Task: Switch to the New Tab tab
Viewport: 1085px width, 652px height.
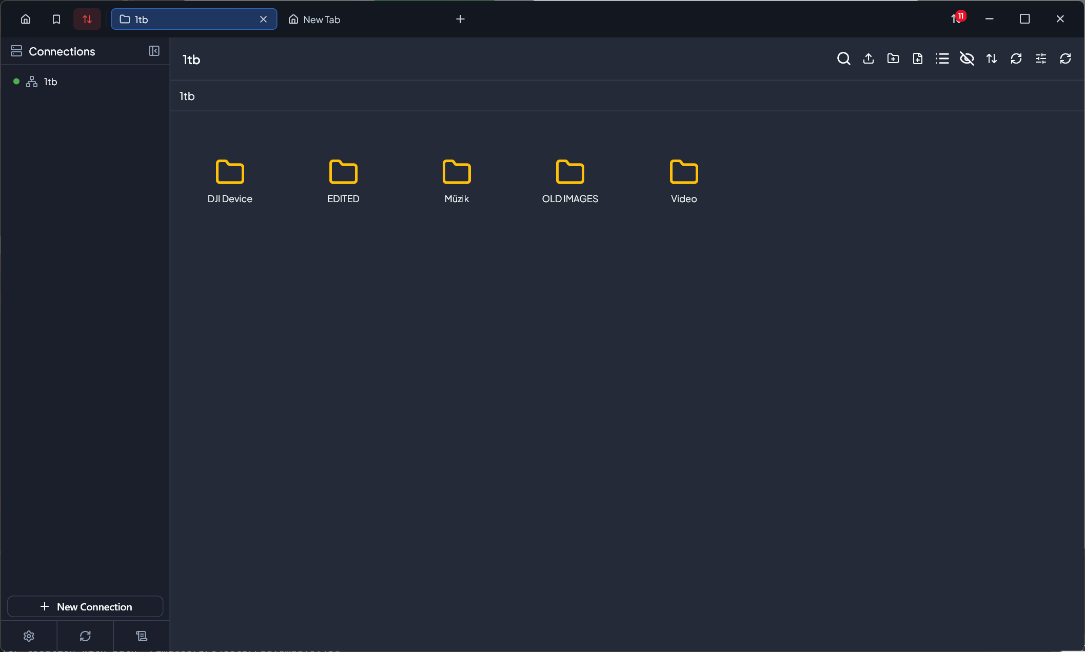Action: (314, 19)
